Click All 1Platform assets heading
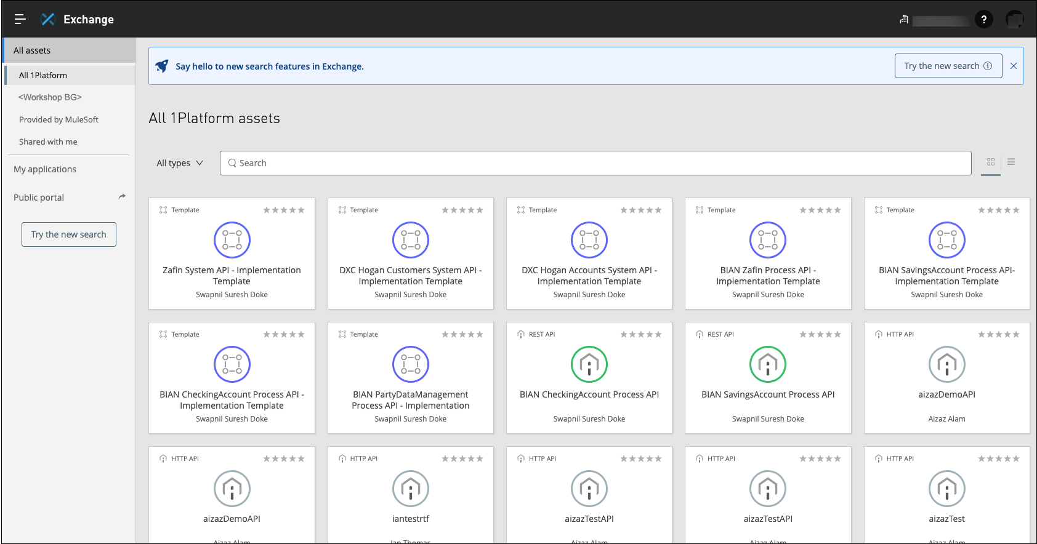The height and width of the screenshot is (544, 1037). pyautogui.click(x=214, y=118)
